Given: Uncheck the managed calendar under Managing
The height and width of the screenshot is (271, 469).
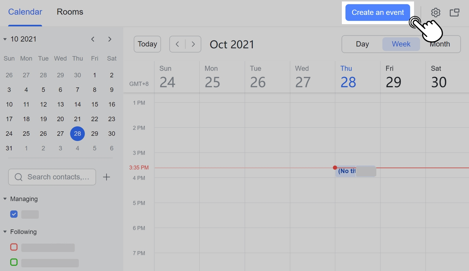Looking at the screenshot, I should coord(14,214).
